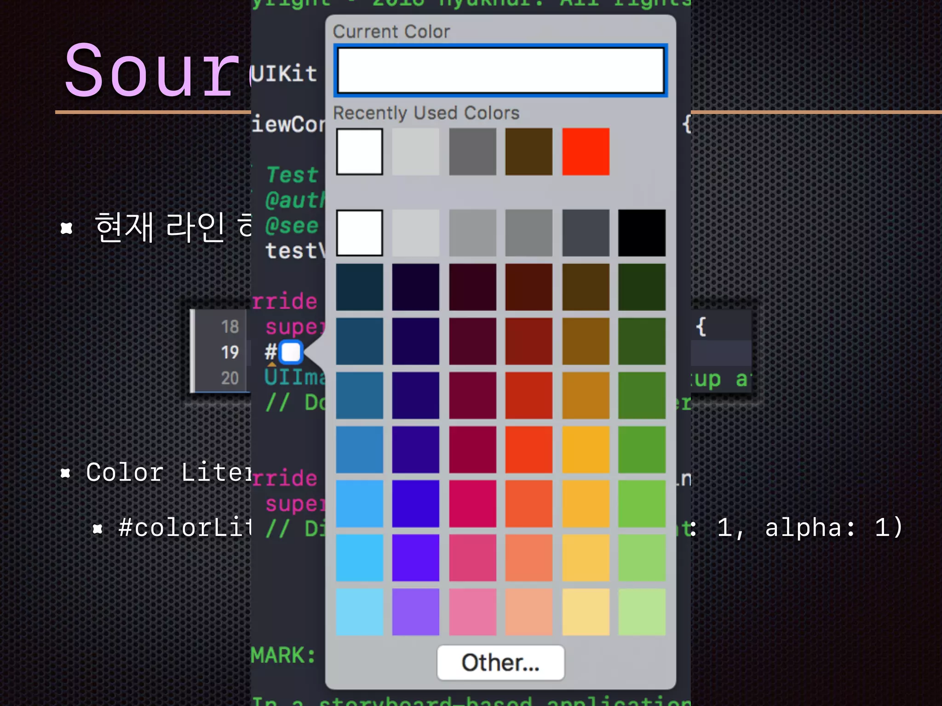
Task: Select the brown recently used color
Action: pos(528,152)
